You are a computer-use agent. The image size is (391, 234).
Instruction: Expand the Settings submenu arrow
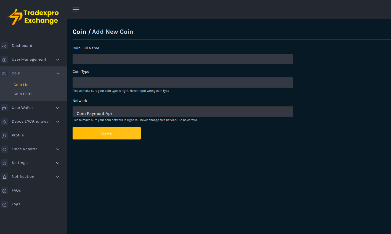coord(58,163)
